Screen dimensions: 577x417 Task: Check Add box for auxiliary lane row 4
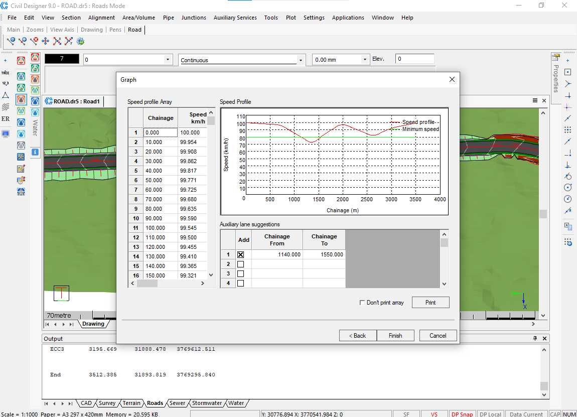click(241, 283)
